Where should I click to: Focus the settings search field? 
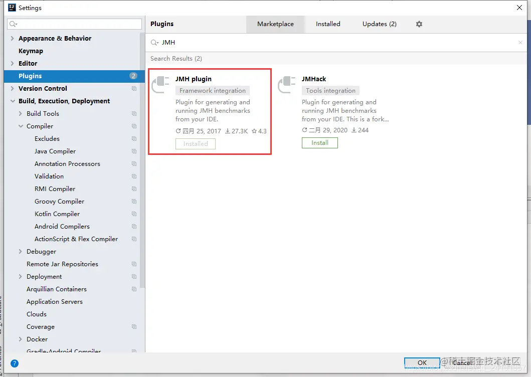point(75,24)
